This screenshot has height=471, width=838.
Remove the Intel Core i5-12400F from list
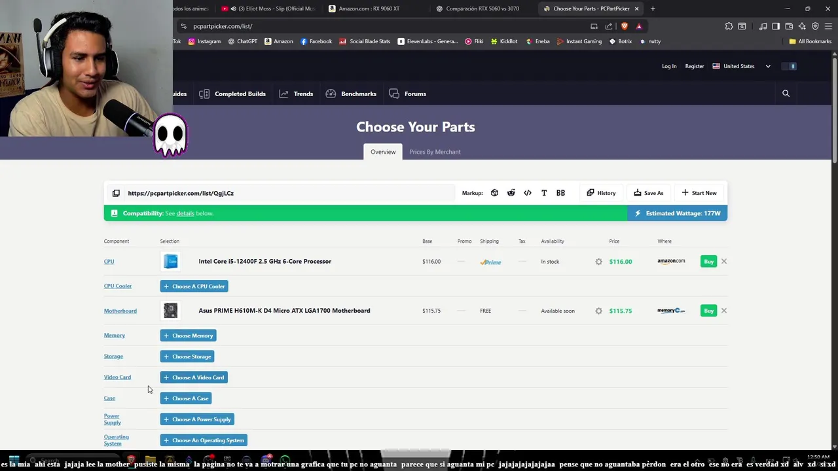(723, 262)
